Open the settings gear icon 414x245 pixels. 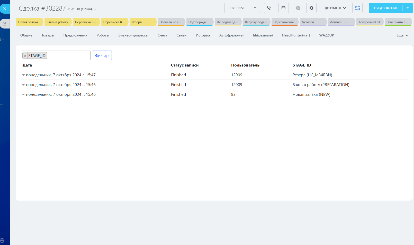pyautogui.click(x=311, y=8)
